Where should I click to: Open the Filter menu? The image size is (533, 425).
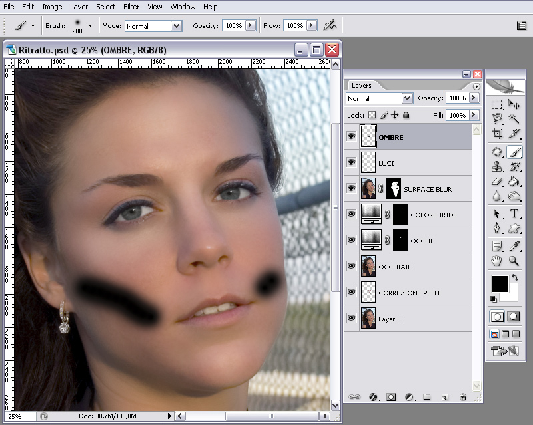131,7
